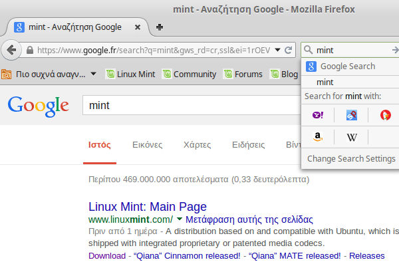399x266 pixels.
Task: Click the magnifier icon in search bar
Action: point(308,50)
